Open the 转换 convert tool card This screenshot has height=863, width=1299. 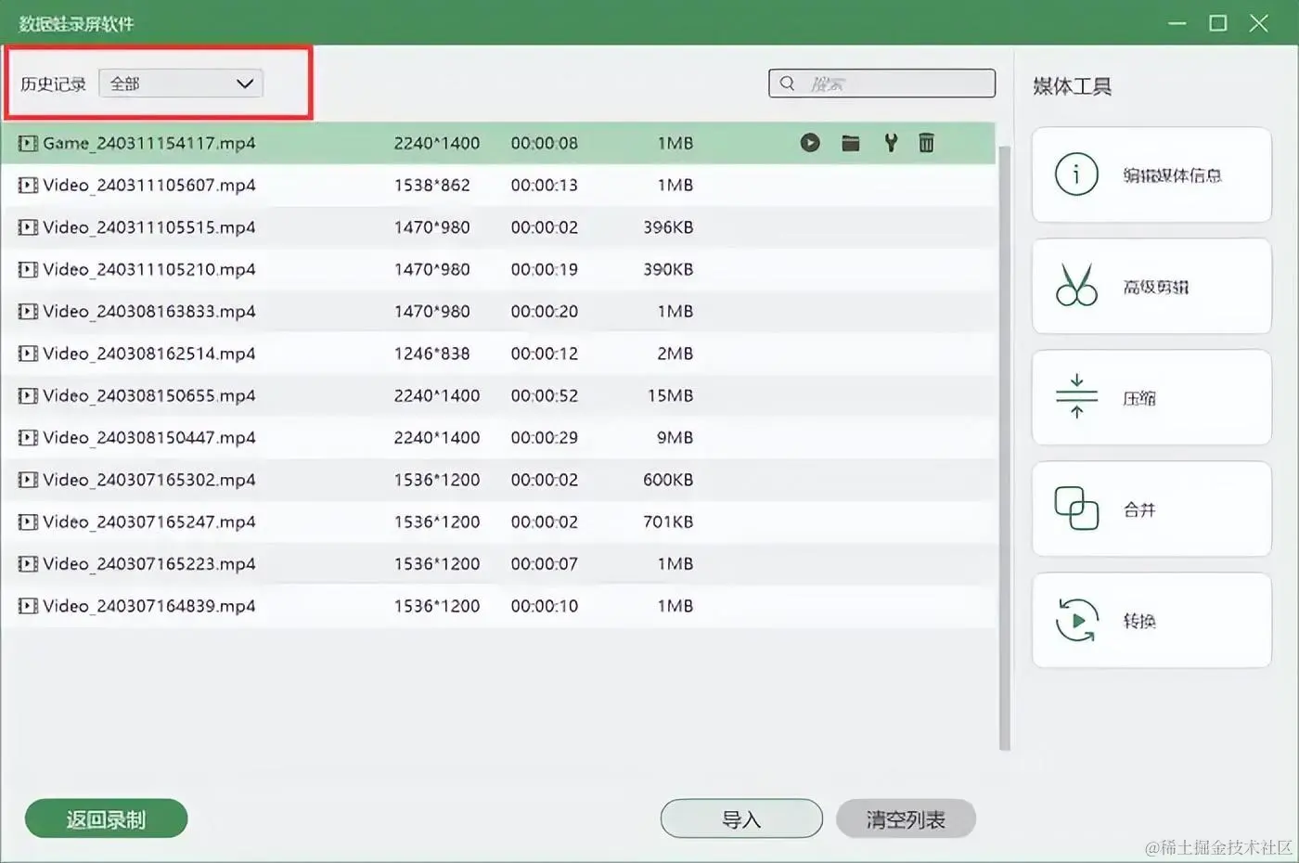(x=1151, y=620)
